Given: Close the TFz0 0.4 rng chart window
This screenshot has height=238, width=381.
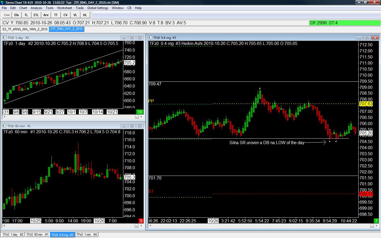Looking at the screenshot, I should coord(375,38).
